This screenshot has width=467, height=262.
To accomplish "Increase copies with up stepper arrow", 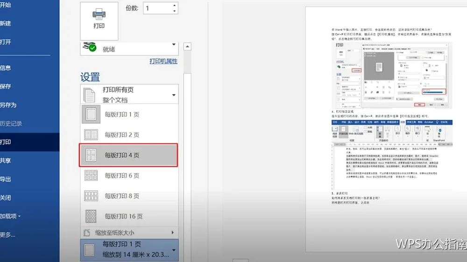I will [175, 5].
